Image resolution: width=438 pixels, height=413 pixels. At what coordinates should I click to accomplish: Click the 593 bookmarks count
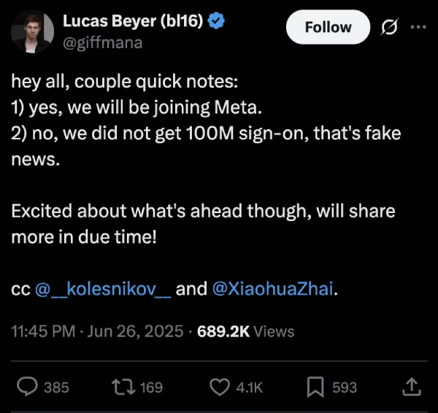[x=345, y=387]
